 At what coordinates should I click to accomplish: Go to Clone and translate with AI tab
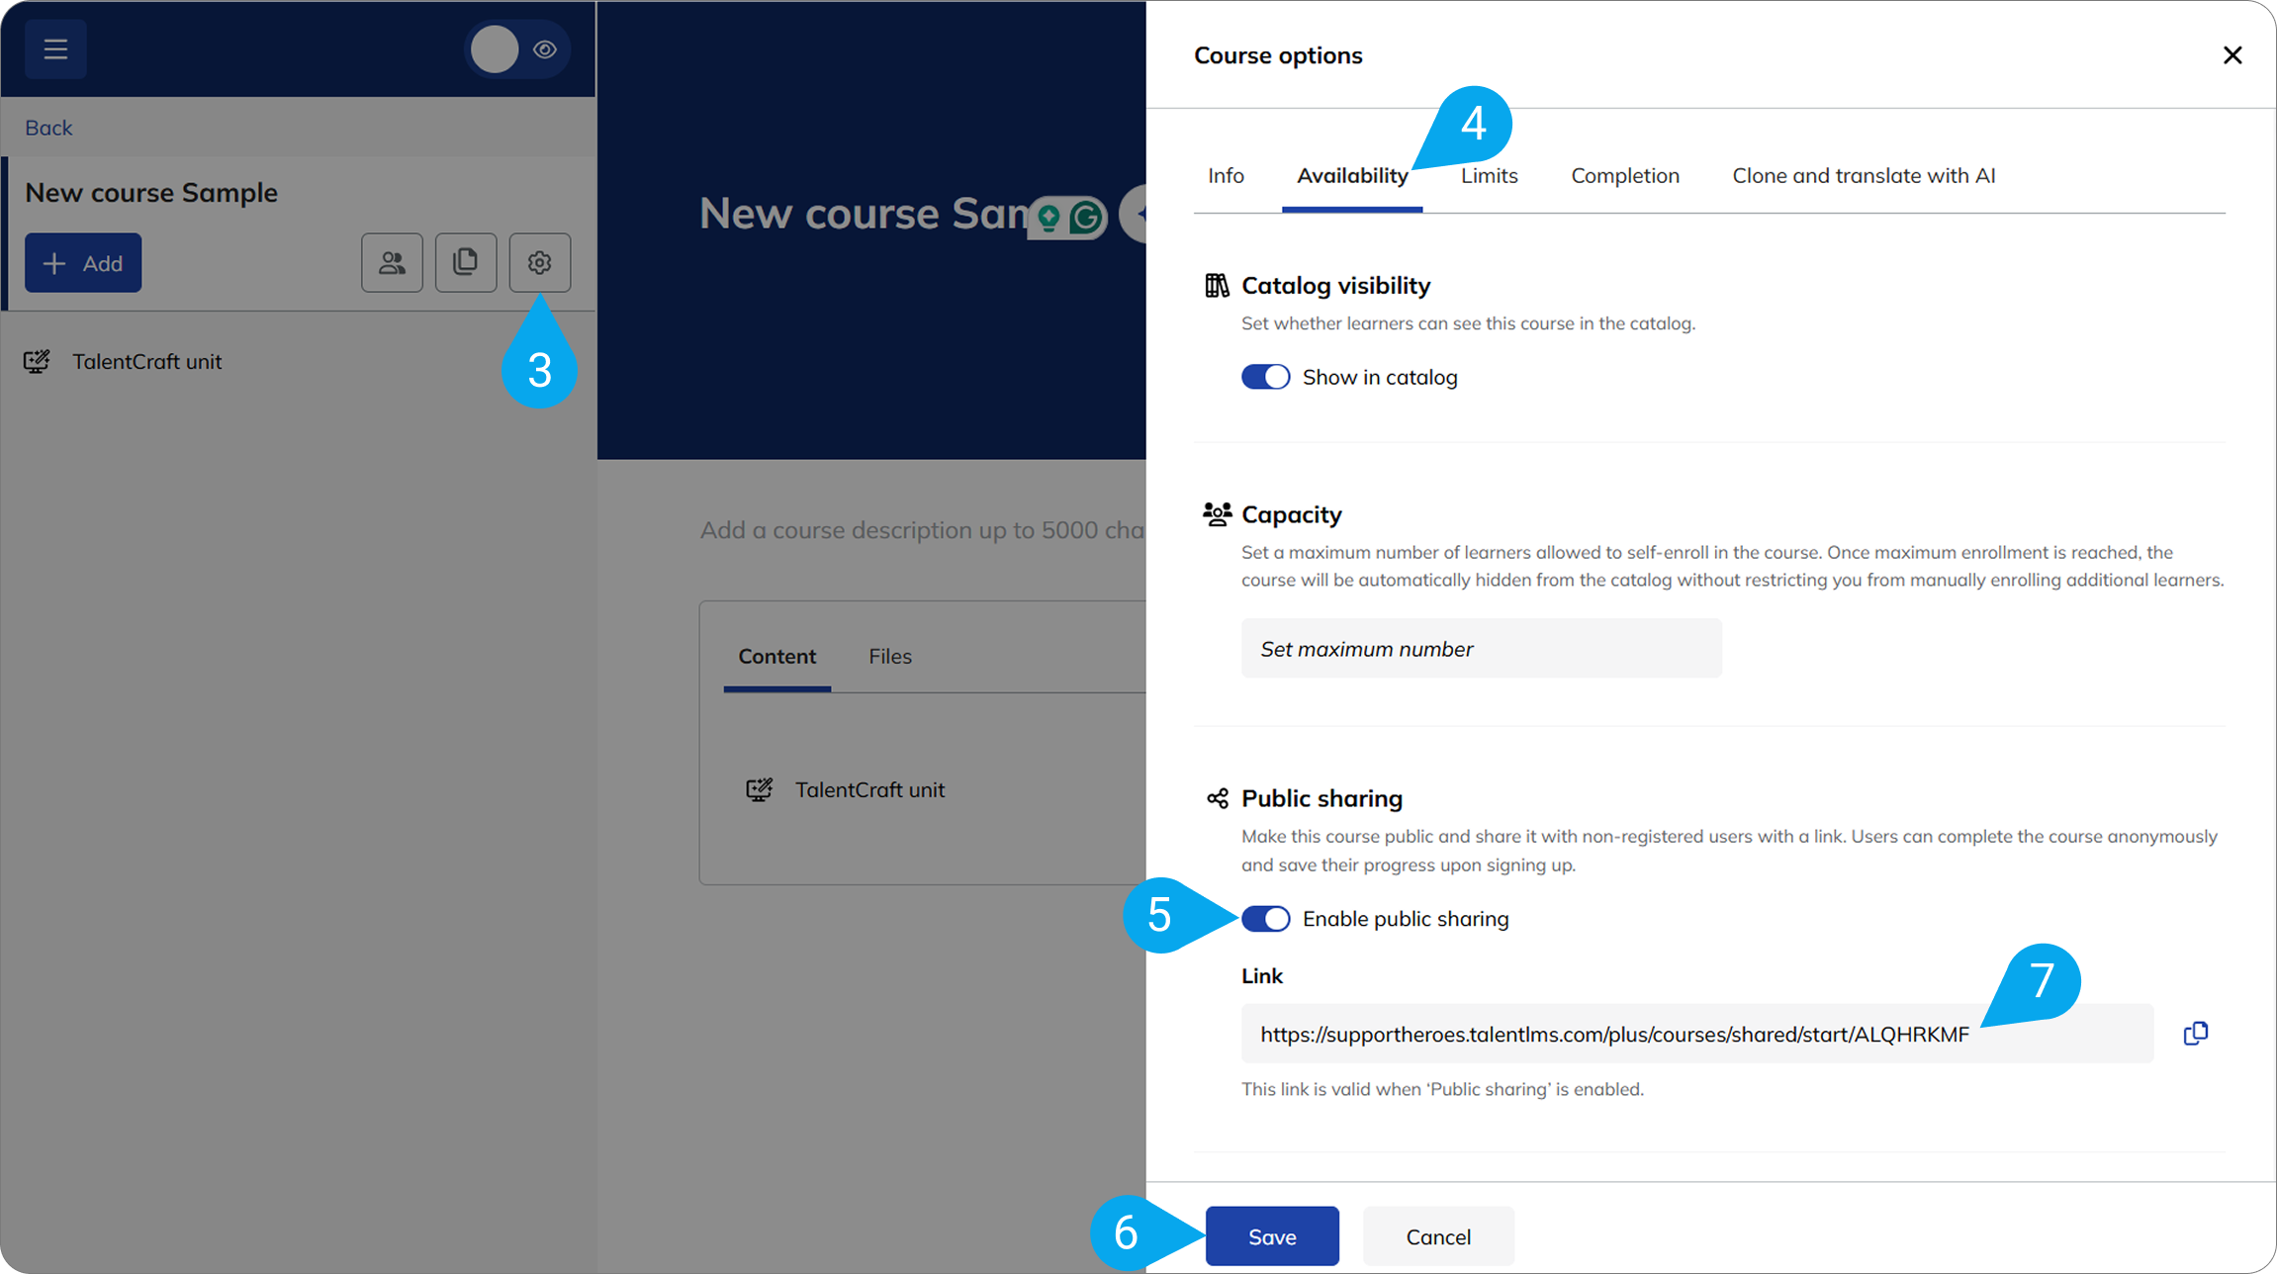[x=1864, y=175]
